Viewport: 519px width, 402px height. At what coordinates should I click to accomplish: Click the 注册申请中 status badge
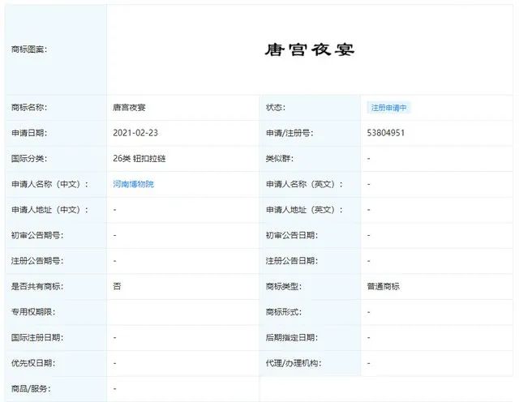click(x=389, y=108)
